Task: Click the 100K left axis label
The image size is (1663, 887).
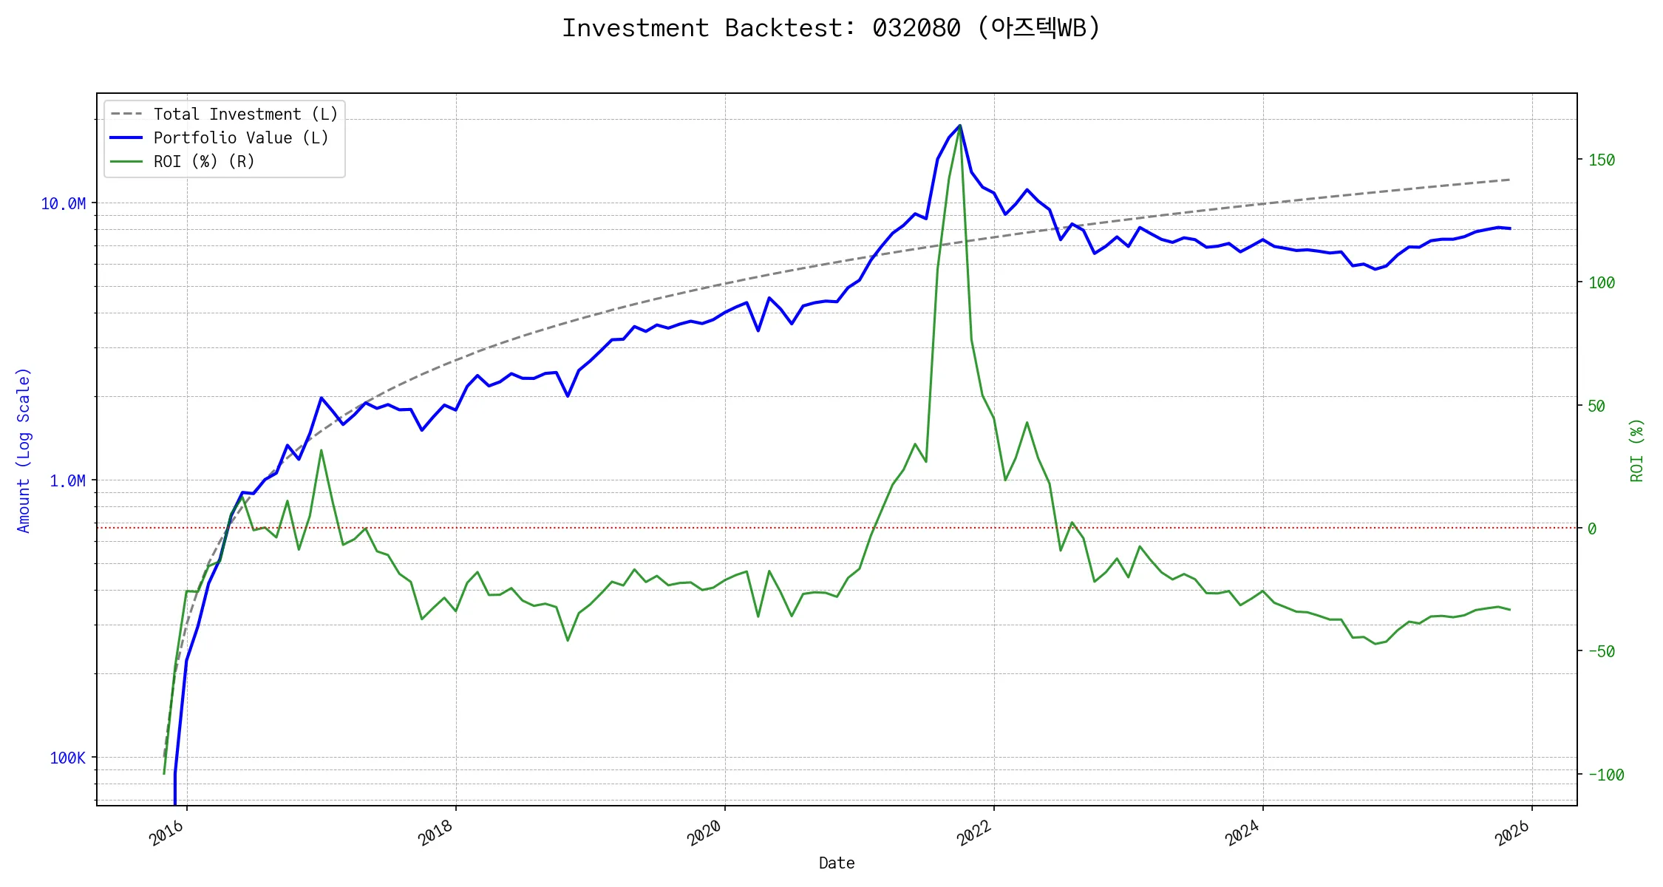Action: pyautogui.click(x=67, y=758)
